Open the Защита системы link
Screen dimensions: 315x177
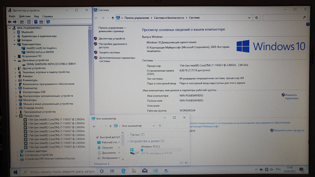click(109, 52)
